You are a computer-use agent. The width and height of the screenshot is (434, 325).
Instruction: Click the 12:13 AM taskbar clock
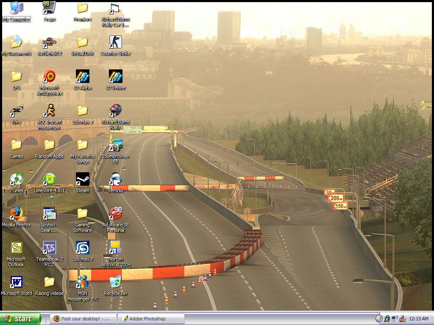(418, 319)
